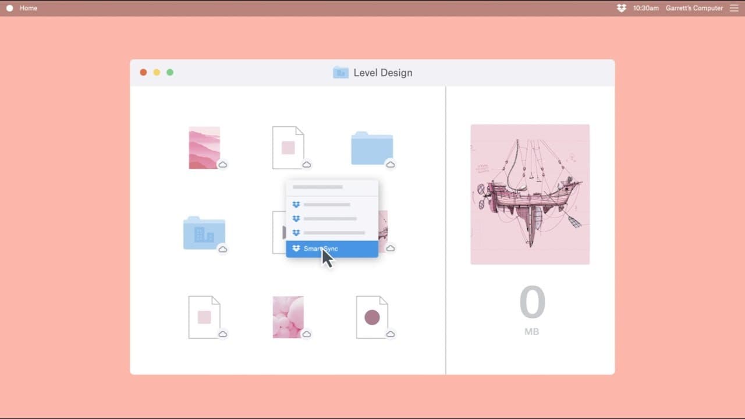Select the document with dark pink circle

[372, 317]
